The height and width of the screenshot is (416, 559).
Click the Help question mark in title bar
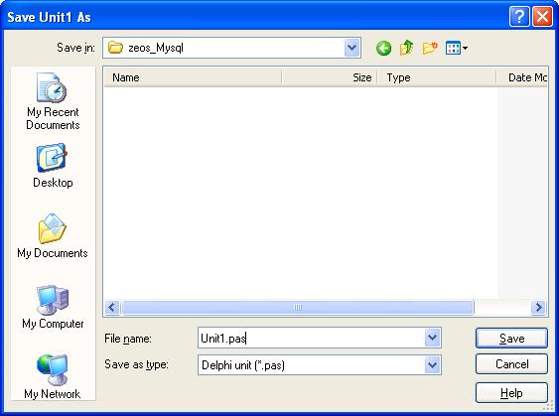point(519,17)
